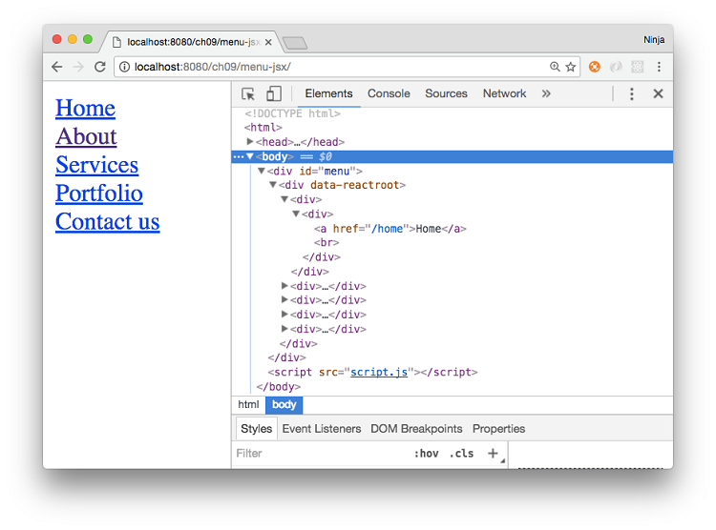This screenshot has width=716, height=530.
Task: Collapse first child div under data-reactroot
Action: (x=284, y=199)
